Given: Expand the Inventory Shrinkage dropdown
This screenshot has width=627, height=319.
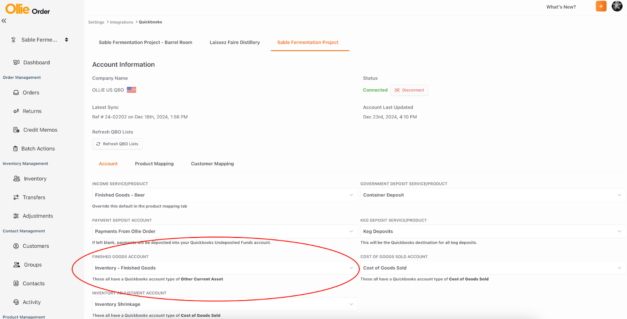Looking at the screenshot, I should click(225, 304).
